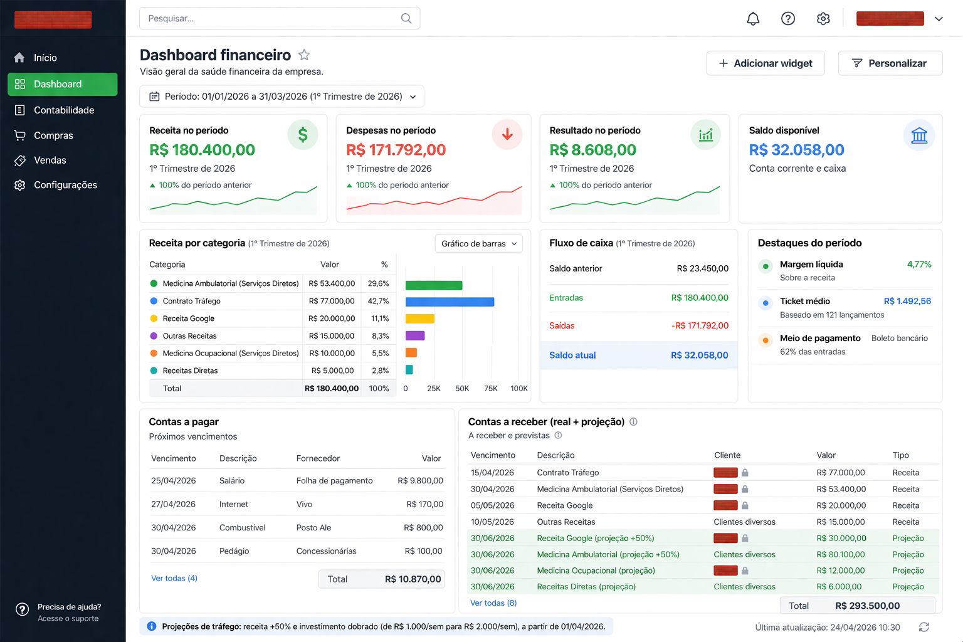
Task: Expand the user account menu chevron
Action: click(x=939, y=19)
